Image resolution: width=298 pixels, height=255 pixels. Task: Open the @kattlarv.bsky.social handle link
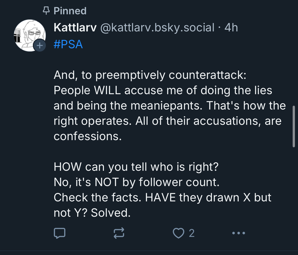[x=158, y=28]
